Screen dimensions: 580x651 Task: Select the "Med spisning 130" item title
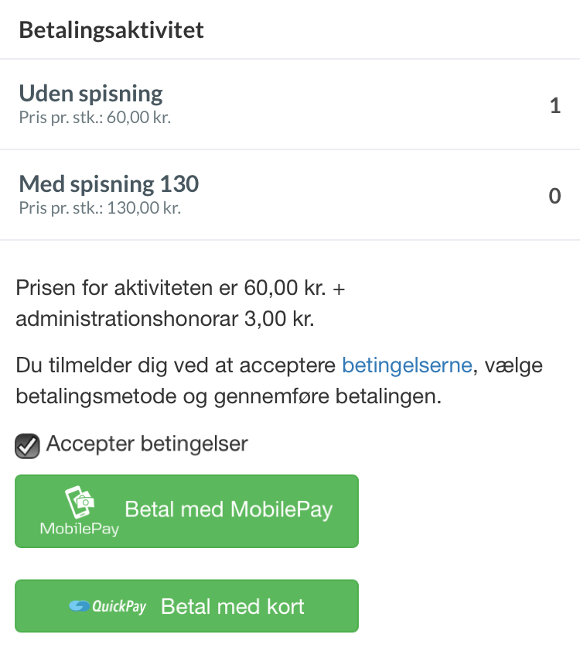point(108,184)
